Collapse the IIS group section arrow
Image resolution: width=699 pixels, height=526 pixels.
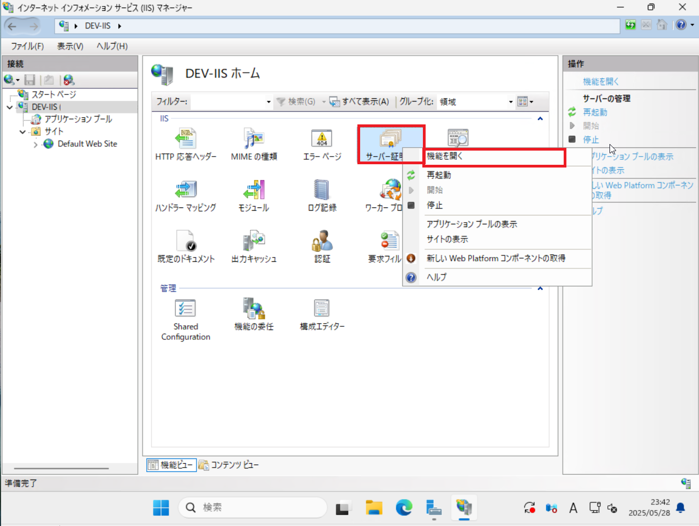pyautogui.click(x=540, y=118)
